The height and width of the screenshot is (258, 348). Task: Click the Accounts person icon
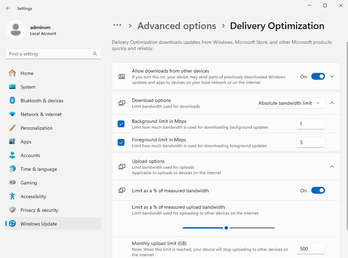[x=12, y=155]
